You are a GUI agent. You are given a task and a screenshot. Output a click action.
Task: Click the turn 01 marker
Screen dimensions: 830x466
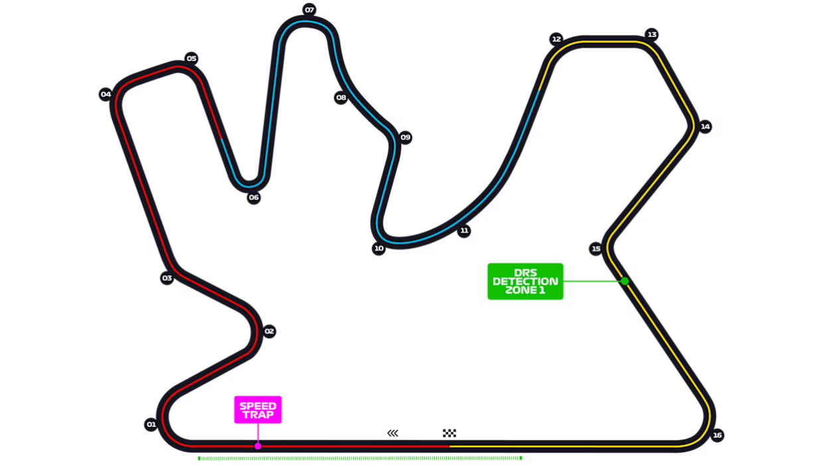(151, 424)
